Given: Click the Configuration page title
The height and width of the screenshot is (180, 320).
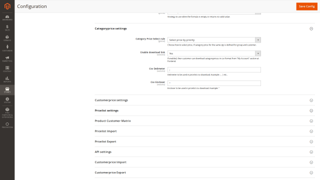Looking at the screenshot, I should 32,6.
